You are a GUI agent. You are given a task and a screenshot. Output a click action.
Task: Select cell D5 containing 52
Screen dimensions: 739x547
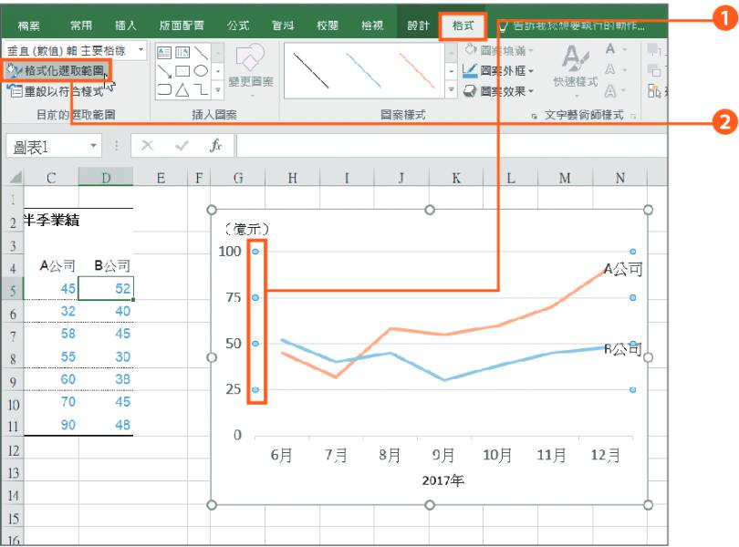click(106, 288)
